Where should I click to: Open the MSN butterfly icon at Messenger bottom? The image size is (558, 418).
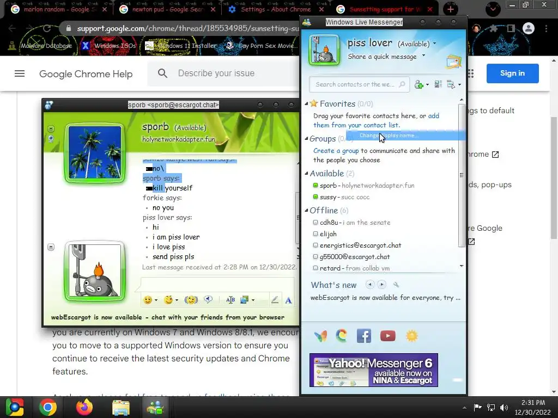[320, 336]
